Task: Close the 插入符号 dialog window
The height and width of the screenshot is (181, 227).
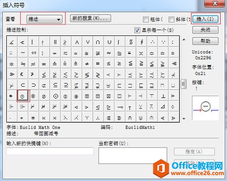Action: [x=215, y=3]
